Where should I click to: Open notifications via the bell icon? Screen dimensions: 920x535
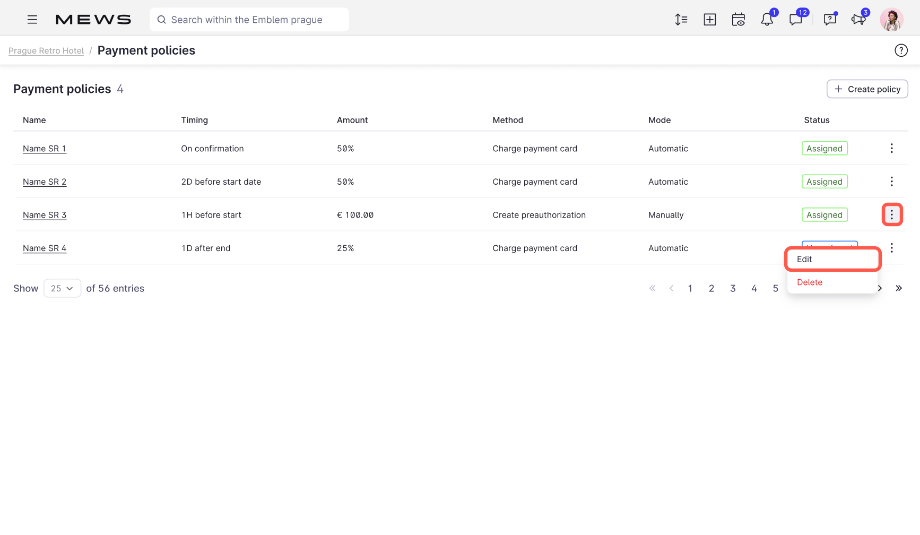point(767,19)
